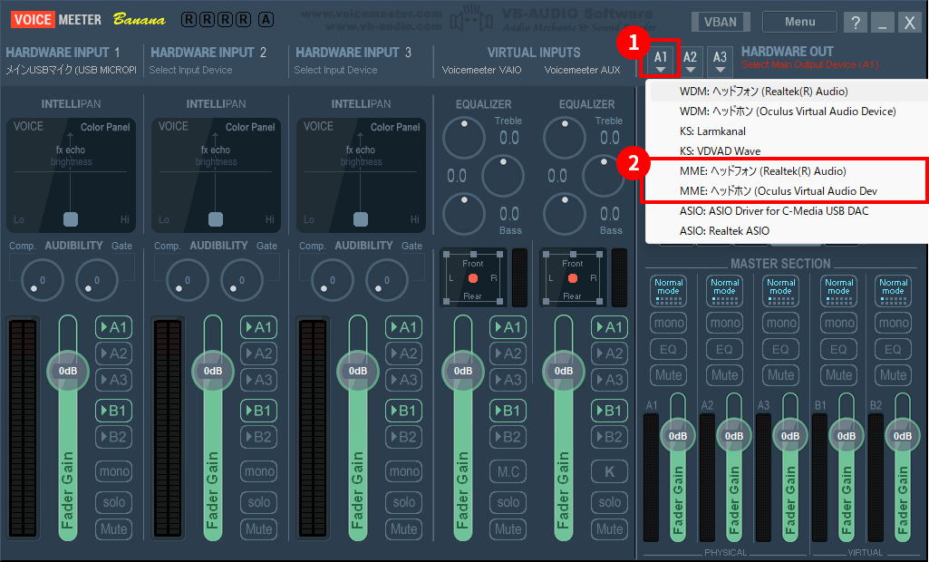The width and height of the screenshot is (929, 562).
Task: Toggle B1 routing on Hardware Input 2
Action: click(259, 411)
